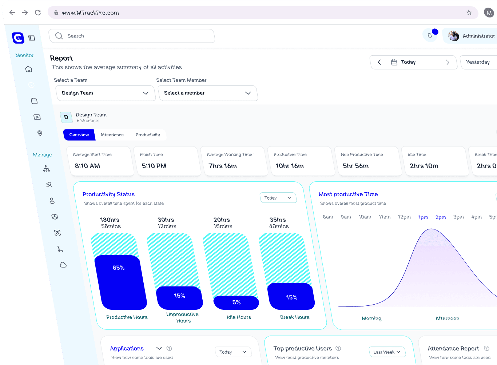Open the video playback sidebar icon
This screenshot has height=365, width=497.
tap(37, 117)
